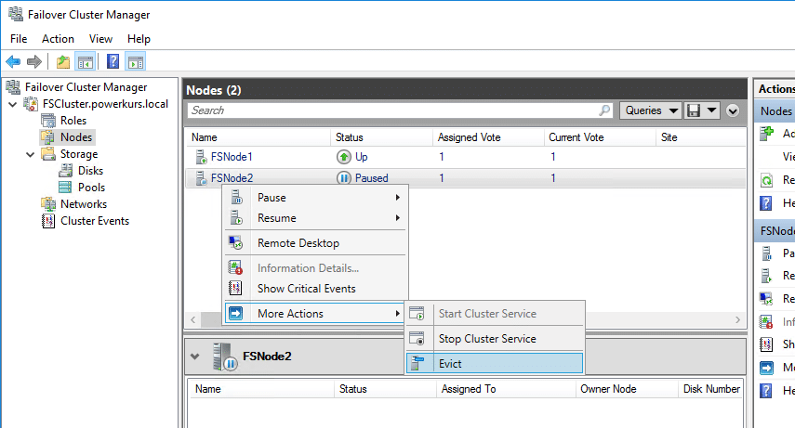
Task: Toggle the Show/Hide Action Pane toolbar icon
Action: tap(136, 62)
